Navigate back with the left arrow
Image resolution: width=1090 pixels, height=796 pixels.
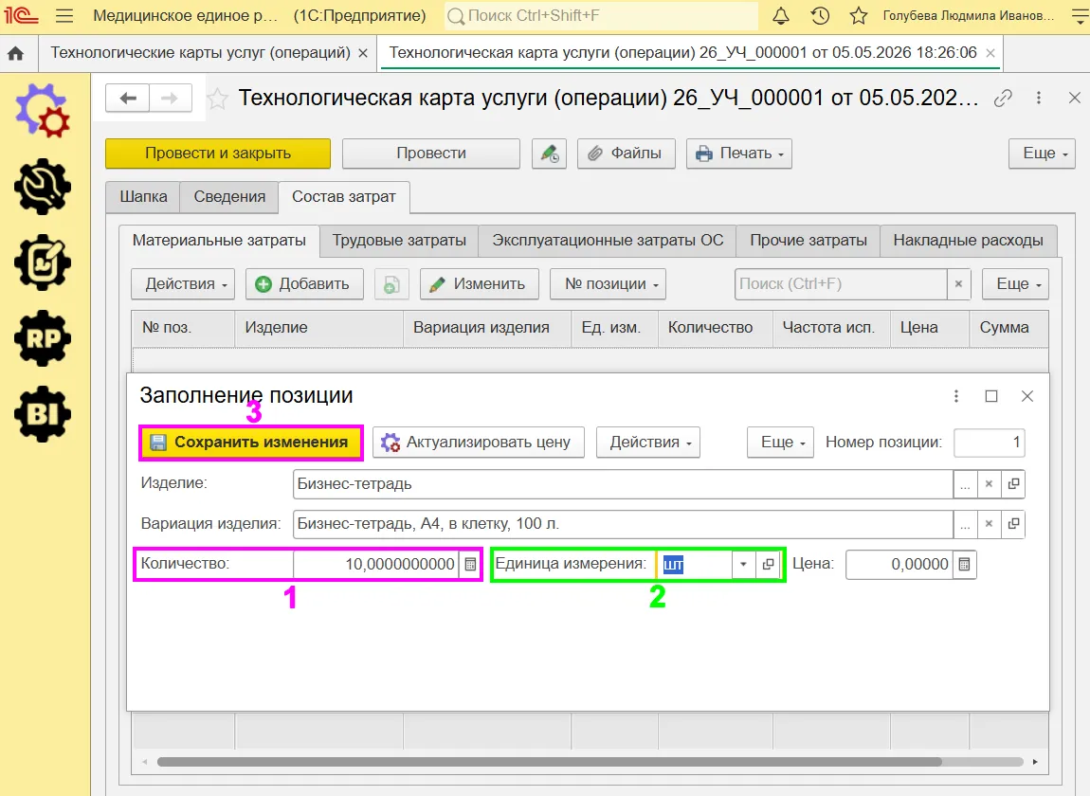(127, 98)
